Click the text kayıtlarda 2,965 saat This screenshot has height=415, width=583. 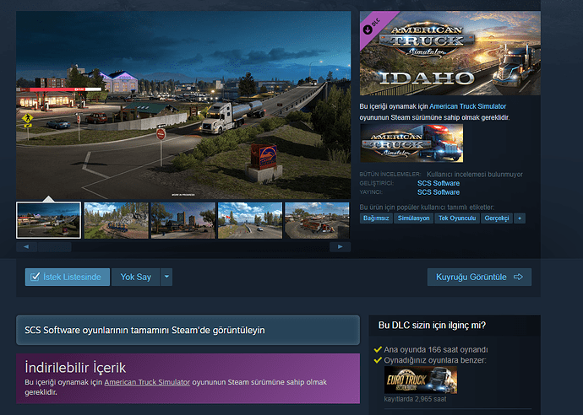415,399
